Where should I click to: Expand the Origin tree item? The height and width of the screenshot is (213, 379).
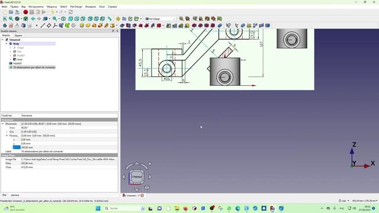point(11,47)
